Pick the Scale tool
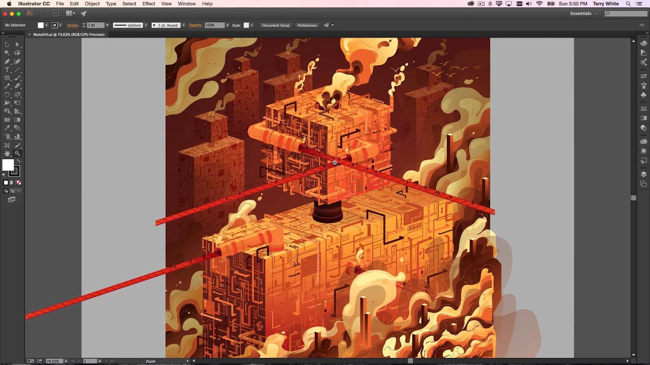Screen dimensions: 650x365 (x=17, y=95)
